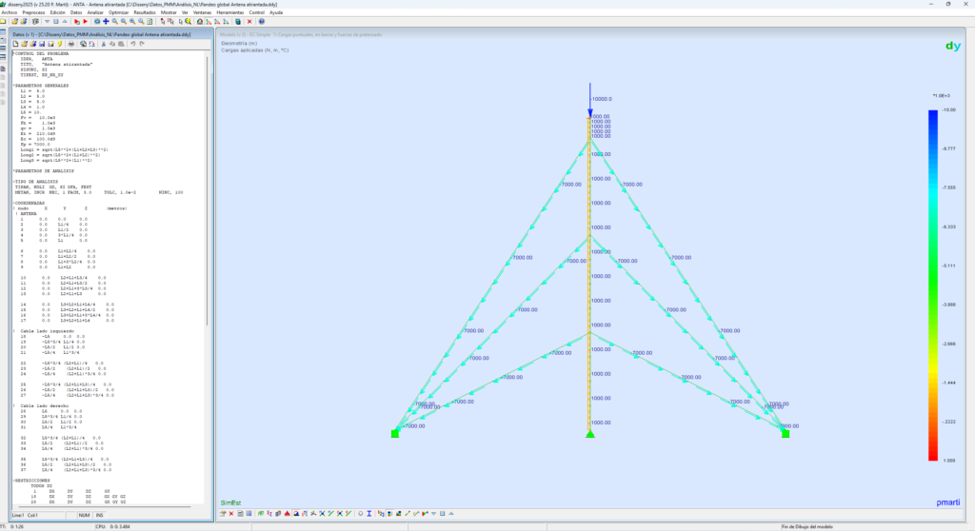Click the yellow lightning bolt icon
Image resolution: width=975 pixels, height=531 pixels.
pyautogui.click(x=60, y=44)
